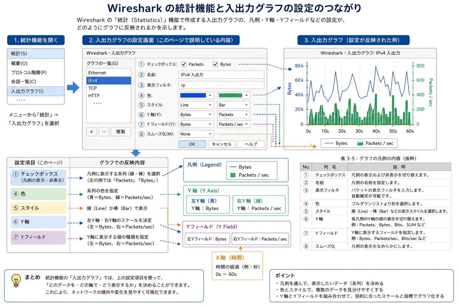Open the Y軸 Packets dropdown
Image resolution: width=458 pixels, height=305 pixels.
tap(233, 115)
